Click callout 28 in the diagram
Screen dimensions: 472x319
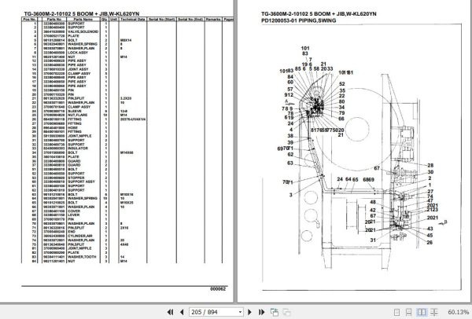click(430, 165)
